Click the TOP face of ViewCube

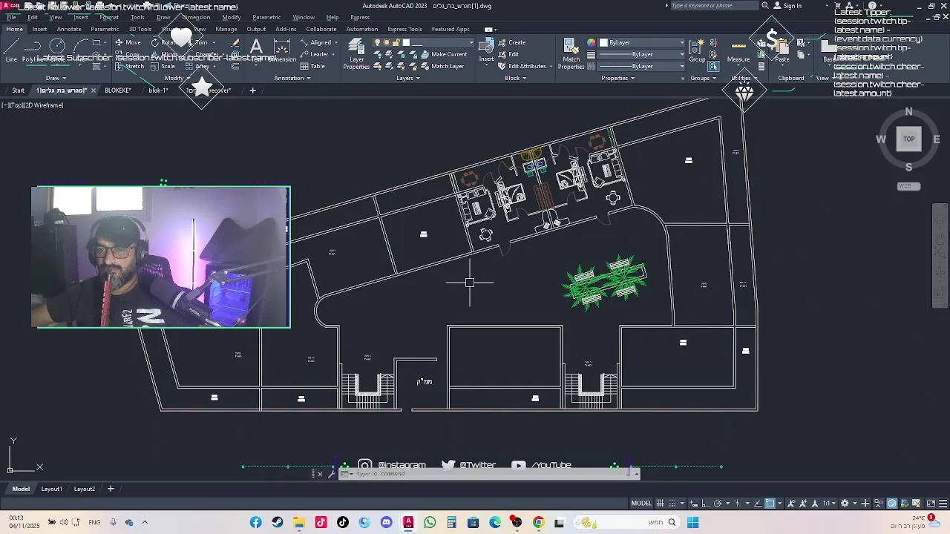(x=908, y=139)
